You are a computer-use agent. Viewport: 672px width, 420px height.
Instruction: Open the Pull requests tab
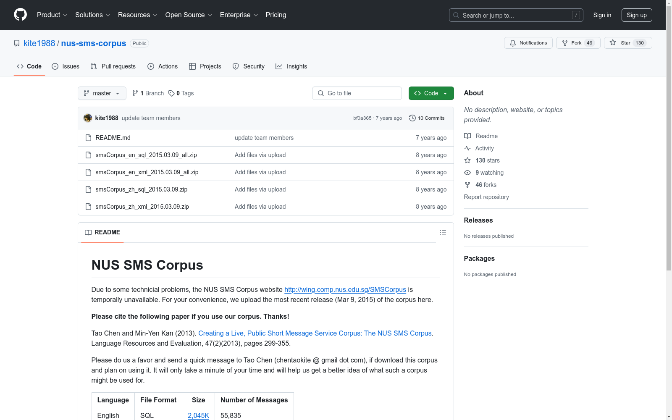[113, 66]
